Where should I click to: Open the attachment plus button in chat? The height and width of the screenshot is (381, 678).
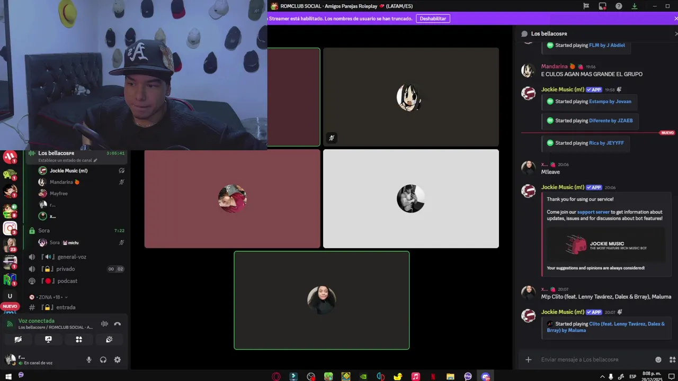click(x=528, y=360)
